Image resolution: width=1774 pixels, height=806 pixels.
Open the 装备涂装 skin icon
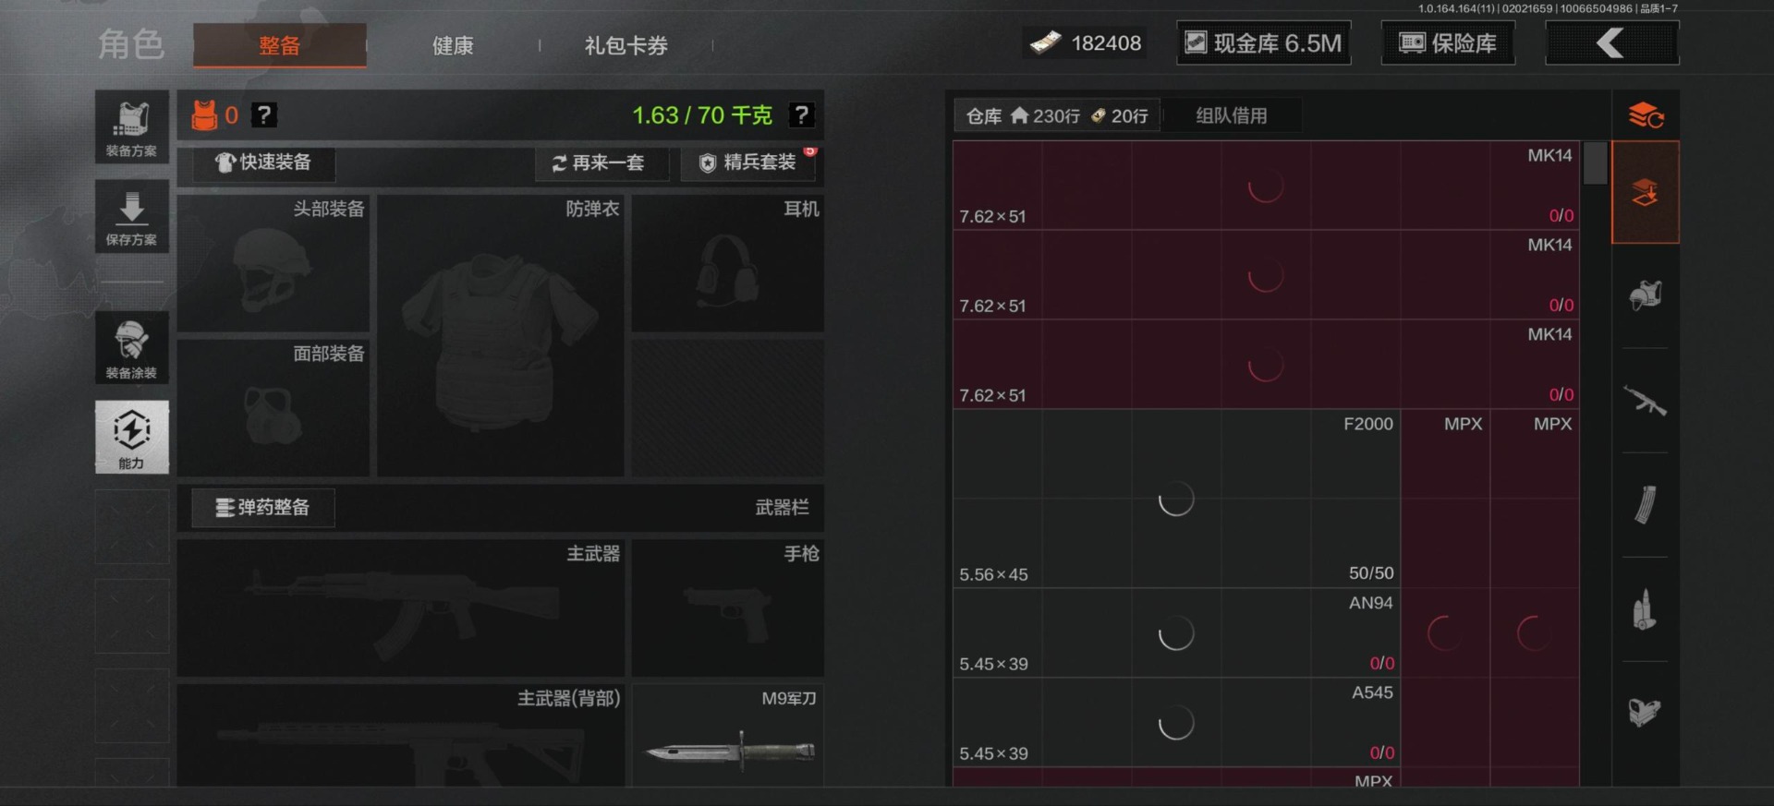(x=131, y=348)
